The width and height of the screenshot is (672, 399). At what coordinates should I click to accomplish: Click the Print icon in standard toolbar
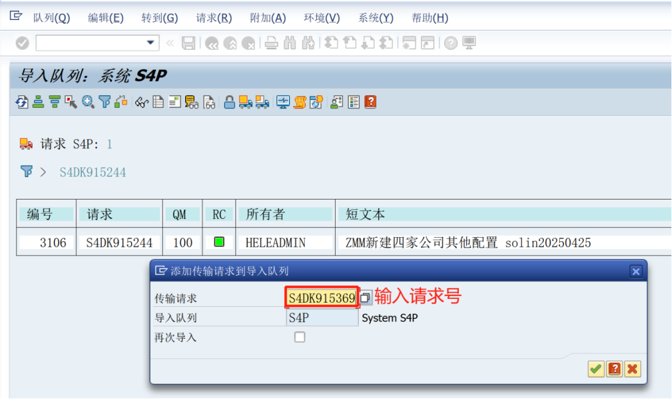point(271,43)
